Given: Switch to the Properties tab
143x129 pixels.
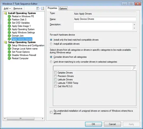Looking at the screenshot, I should click(52, 8).
